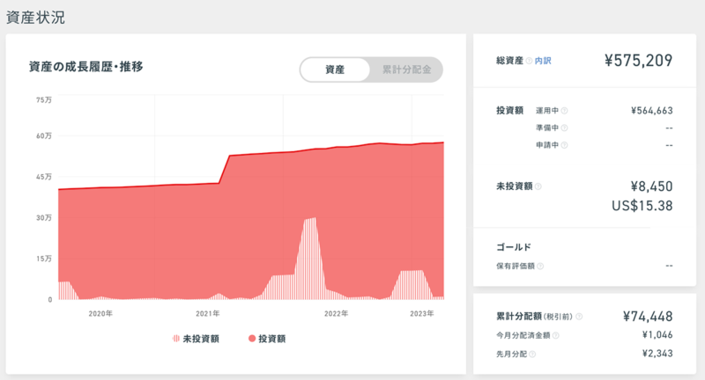Select 運用中 amount ¥564,663
705x380 pixels.
click(652, 110)
